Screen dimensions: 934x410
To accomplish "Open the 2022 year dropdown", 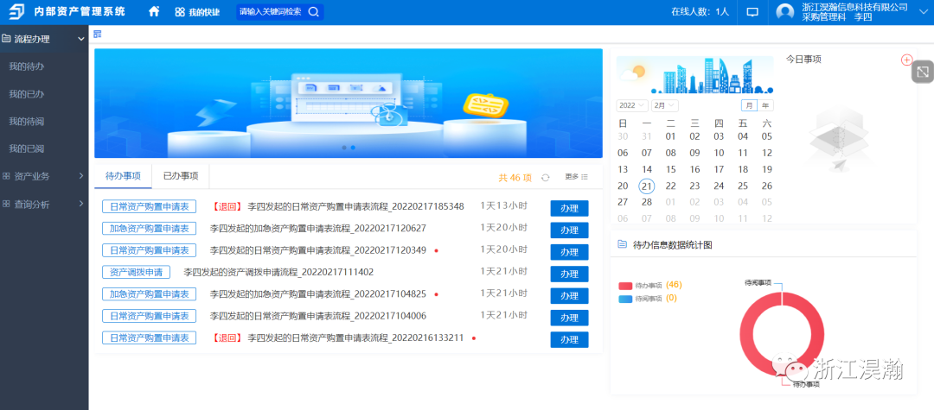I will click(631, 105).
